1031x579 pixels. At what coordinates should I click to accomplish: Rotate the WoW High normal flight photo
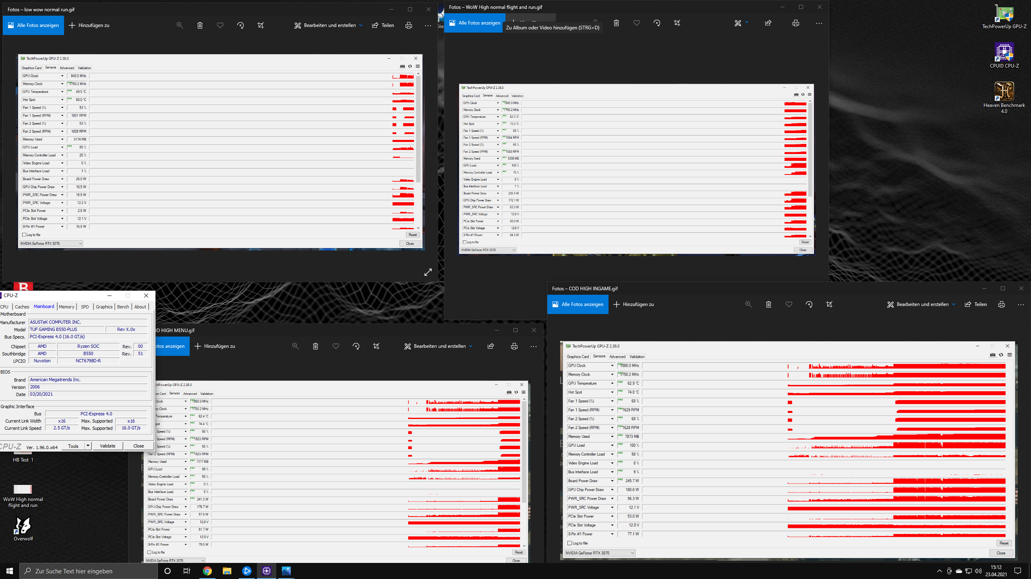tap(657, 23)
